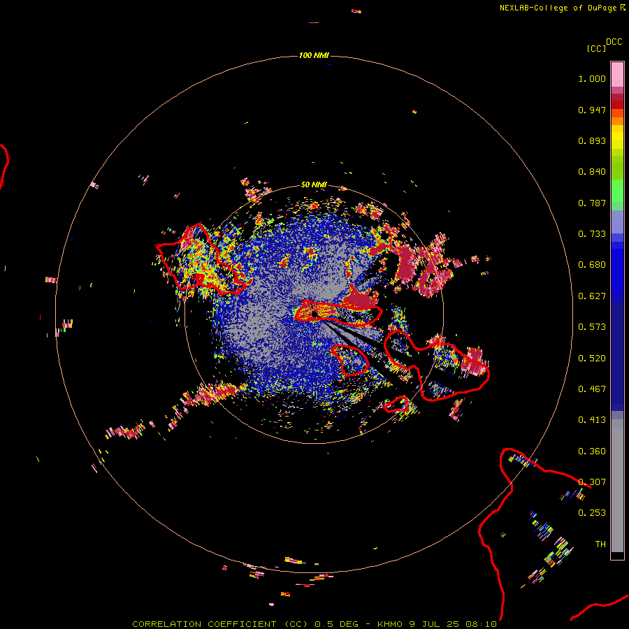629x629 pixels.
Task: Click the black radar site dot at center
Action: coord(314,314)
